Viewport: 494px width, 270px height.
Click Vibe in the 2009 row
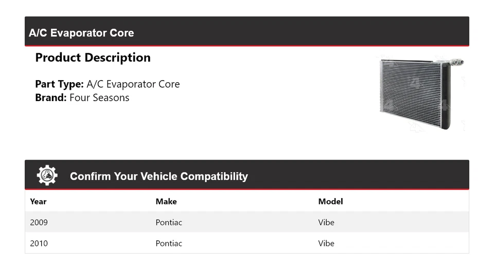(x=326, y=222)
